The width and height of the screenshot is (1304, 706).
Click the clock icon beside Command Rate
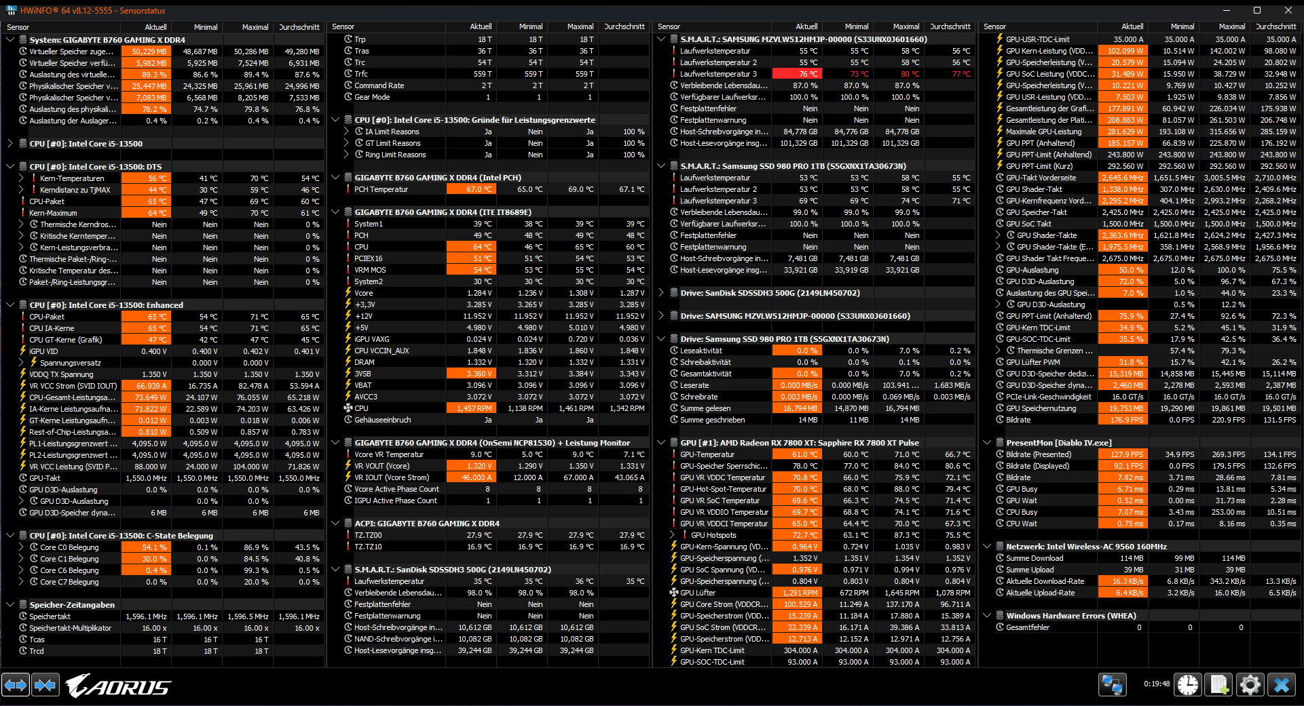(348, 85)
